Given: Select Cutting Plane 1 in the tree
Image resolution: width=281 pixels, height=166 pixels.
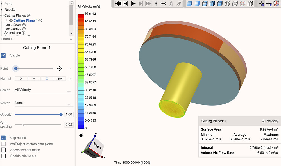Looking at the screenshot, I should click(25, 21).
